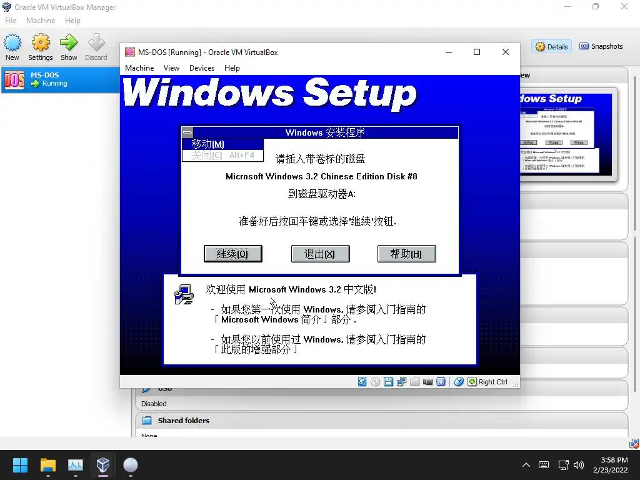Select 关闭(C) Alt+F4 in the system menu
640x480 pixels.
pos(223,156)
